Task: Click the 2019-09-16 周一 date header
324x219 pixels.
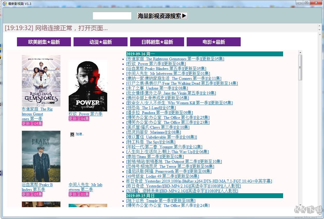Action: (205, 54)
